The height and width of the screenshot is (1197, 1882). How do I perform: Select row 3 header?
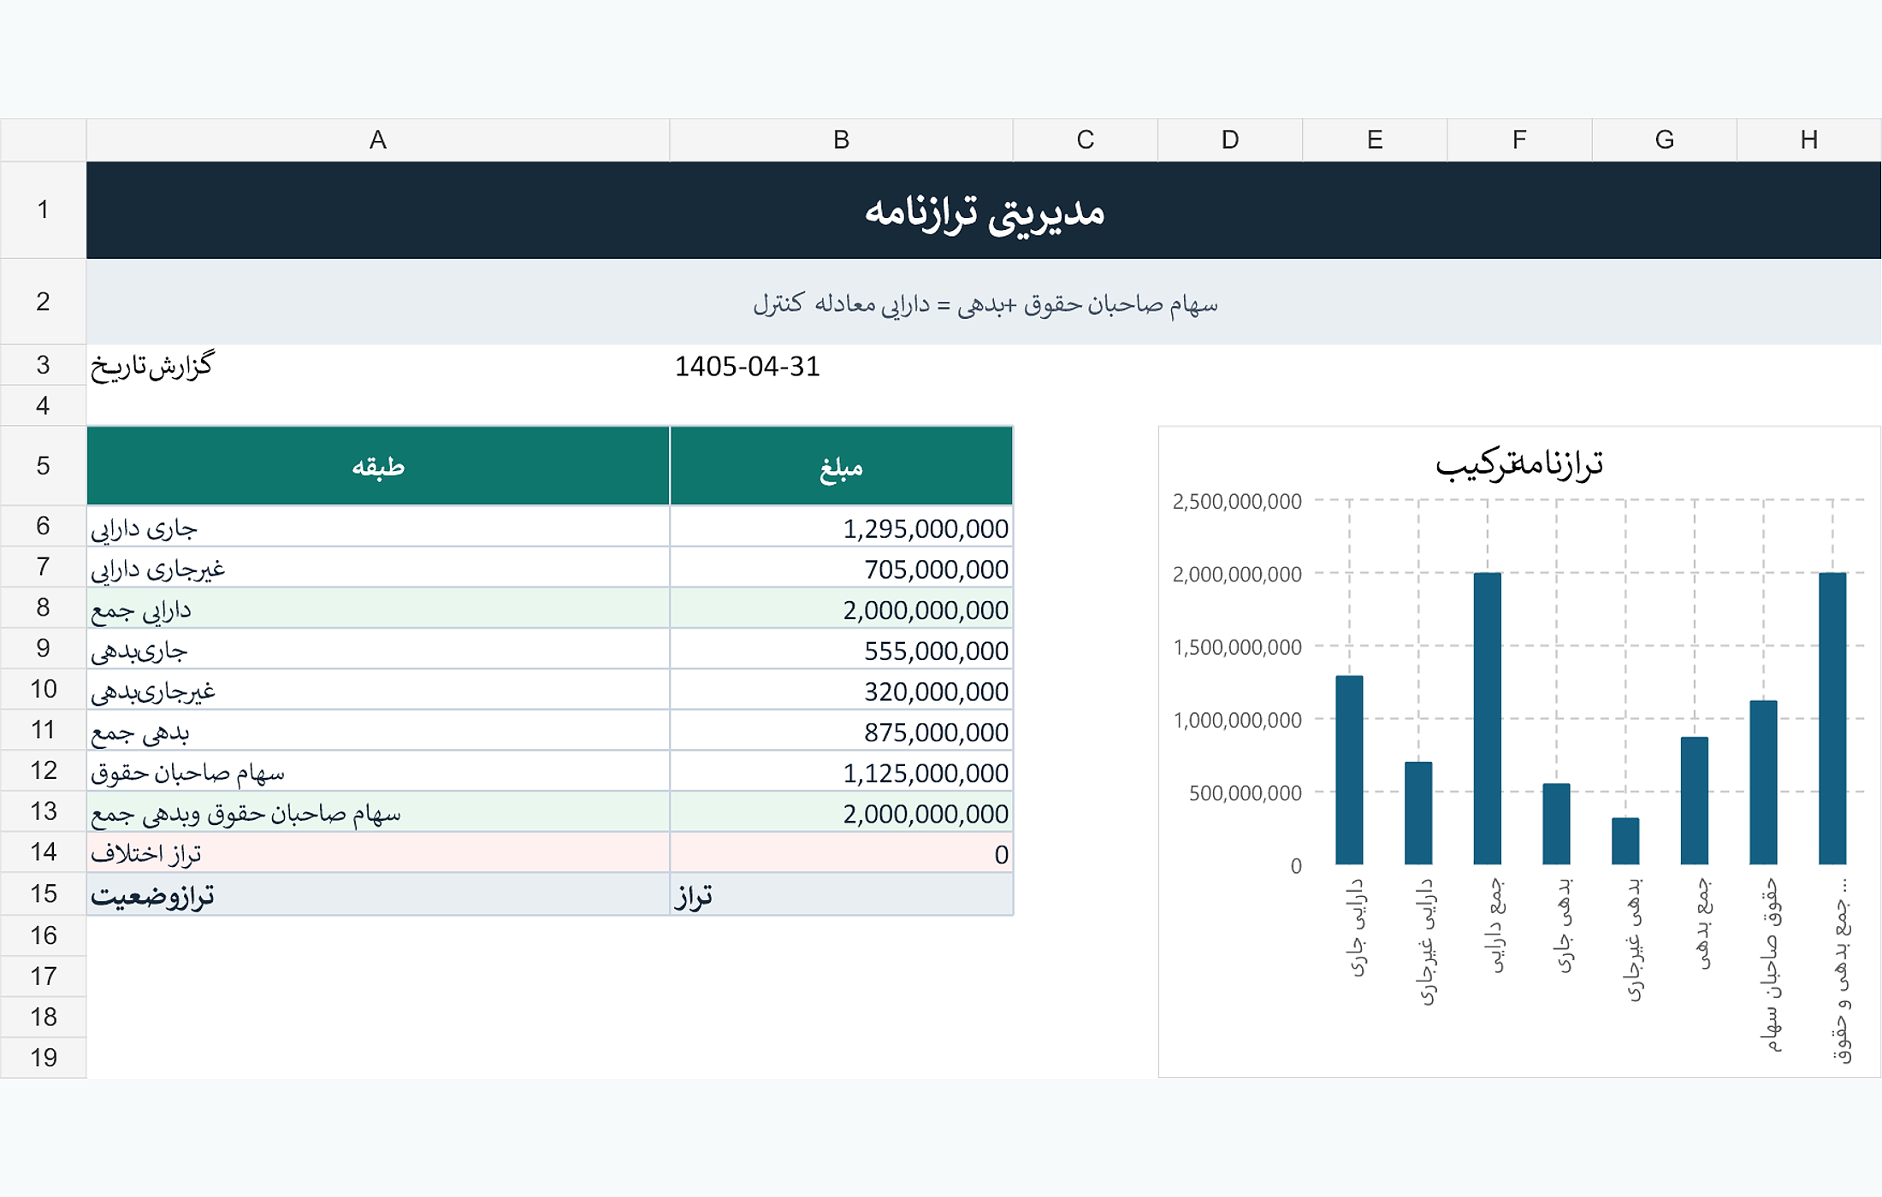[43, 365]
